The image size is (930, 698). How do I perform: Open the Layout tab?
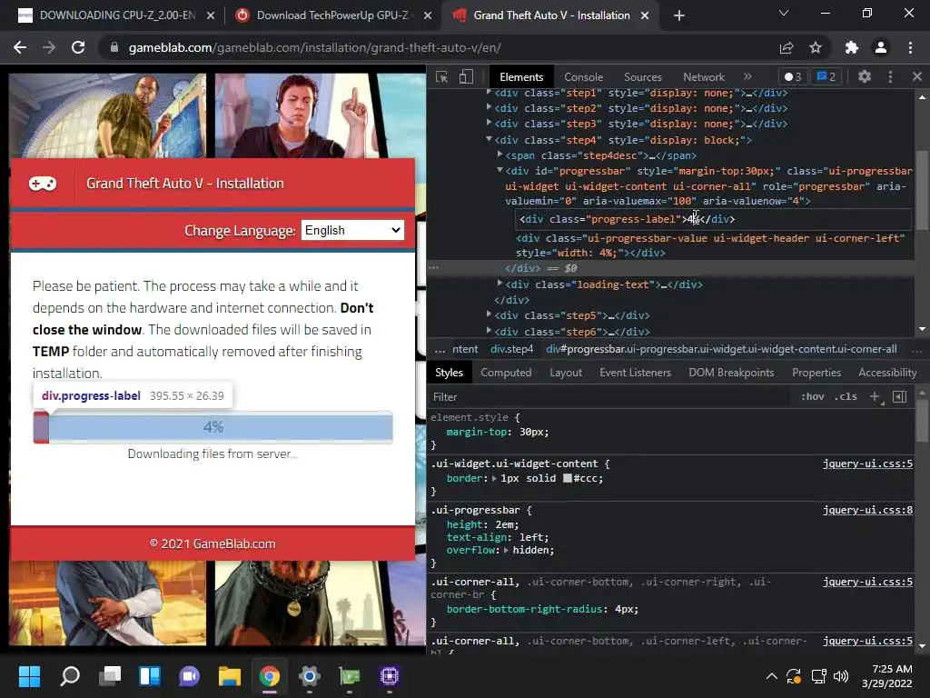(x=566, y=373)
